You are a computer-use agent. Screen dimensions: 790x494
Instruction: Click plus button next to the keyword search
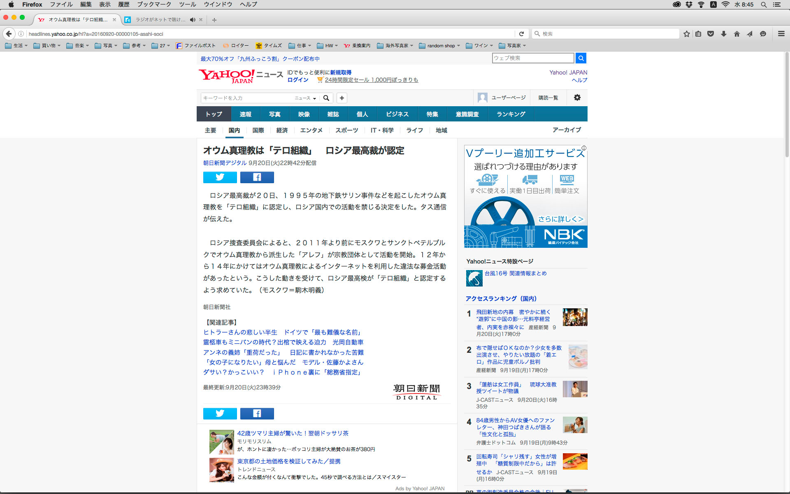pos(342,98)
